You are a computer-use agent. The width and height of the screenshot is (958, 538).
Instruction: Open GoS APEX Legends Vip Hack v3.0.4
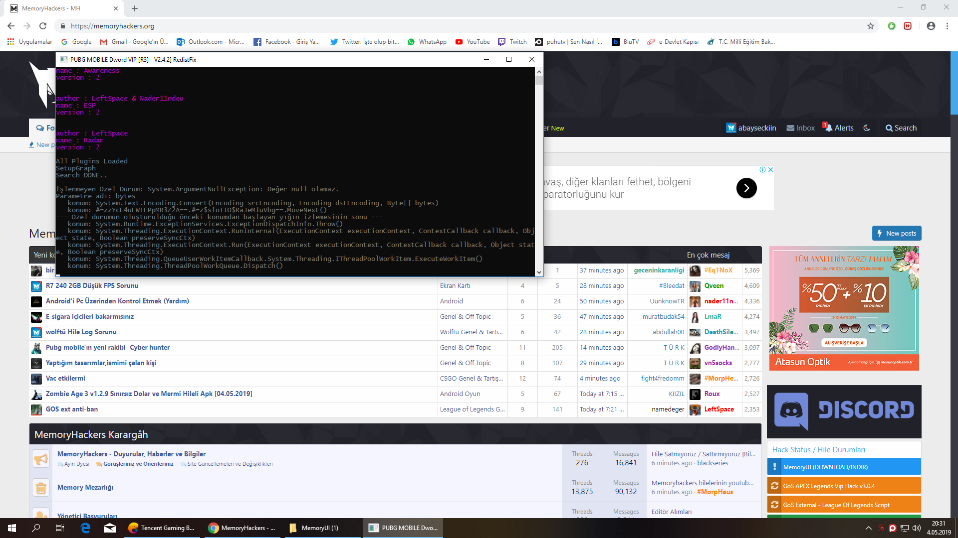point(844,486)
